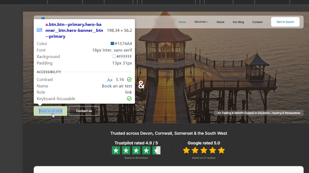Click the first Google rating star
This screenshot has width=309, height=173.
(186, 150)
